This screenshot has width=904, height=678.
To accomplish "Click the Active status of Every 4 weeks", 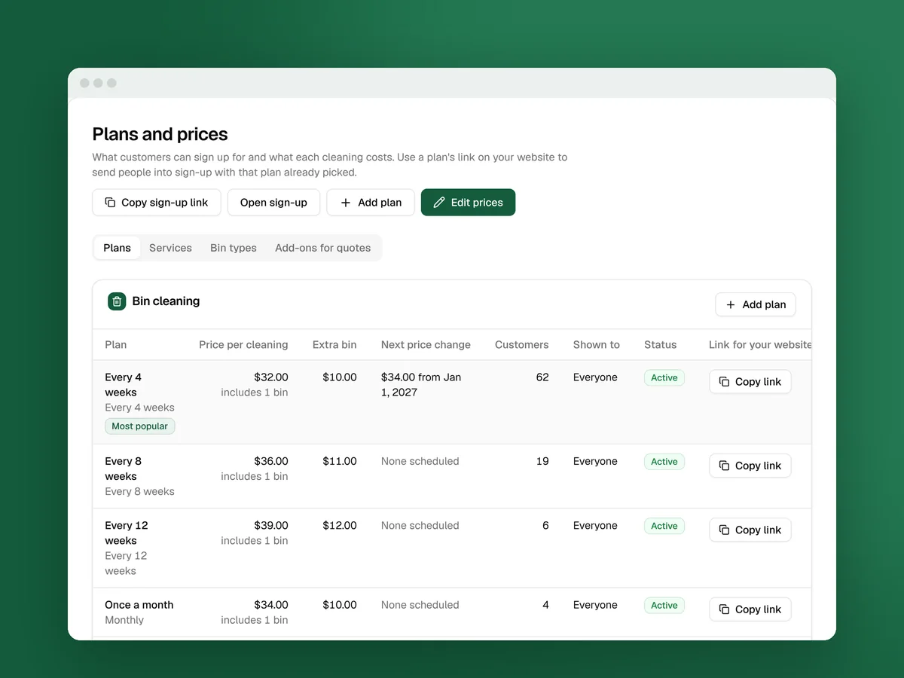I will point(664,378).
